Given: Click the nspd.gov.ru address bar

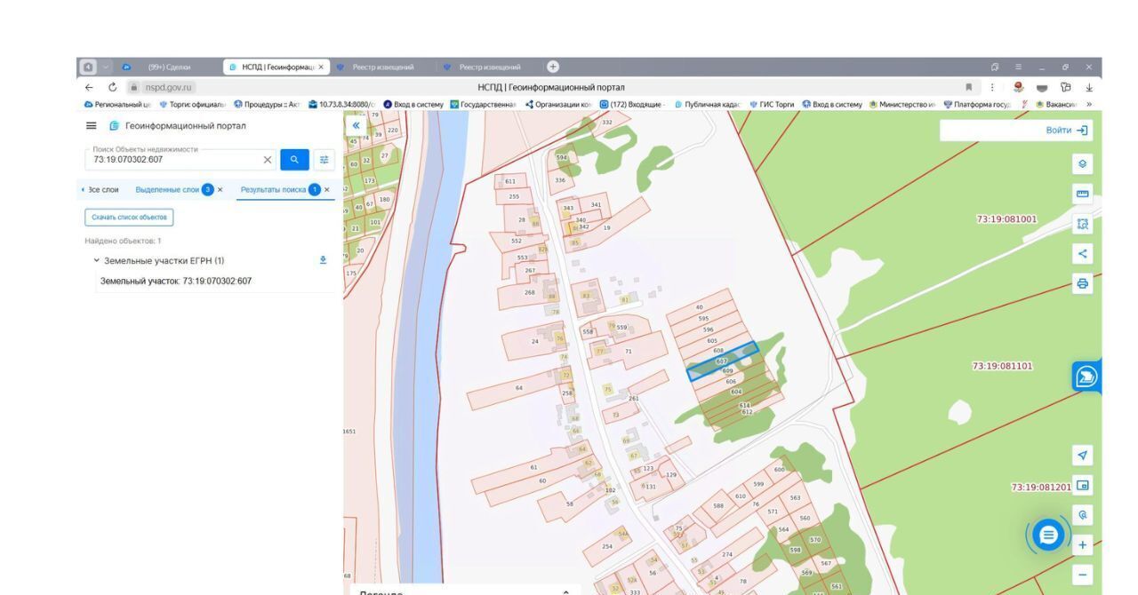Looking at the screenshot, I should [169, 87].
